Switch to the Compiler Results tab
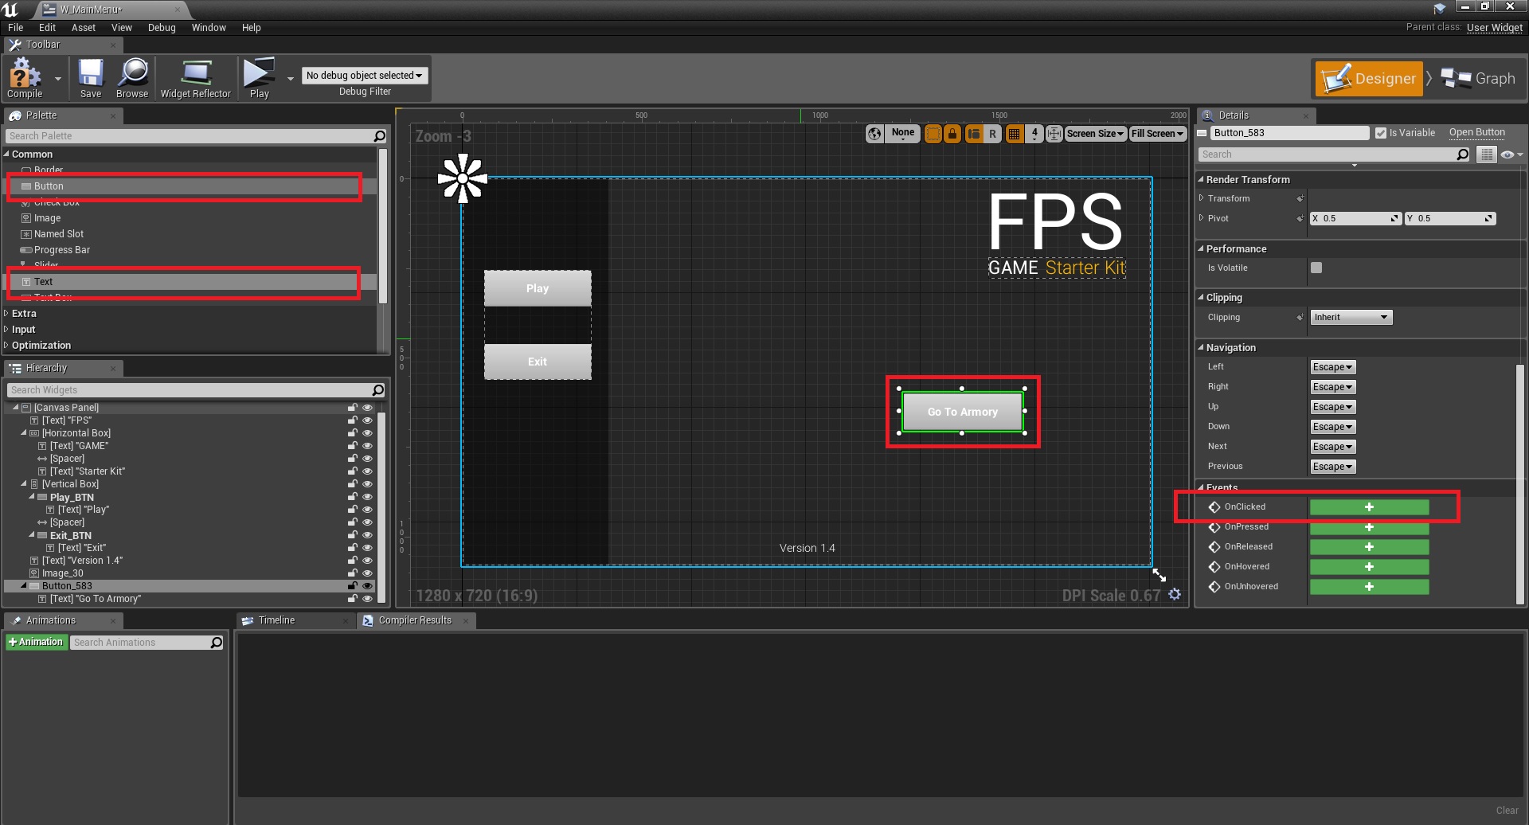 pos(414,620)
